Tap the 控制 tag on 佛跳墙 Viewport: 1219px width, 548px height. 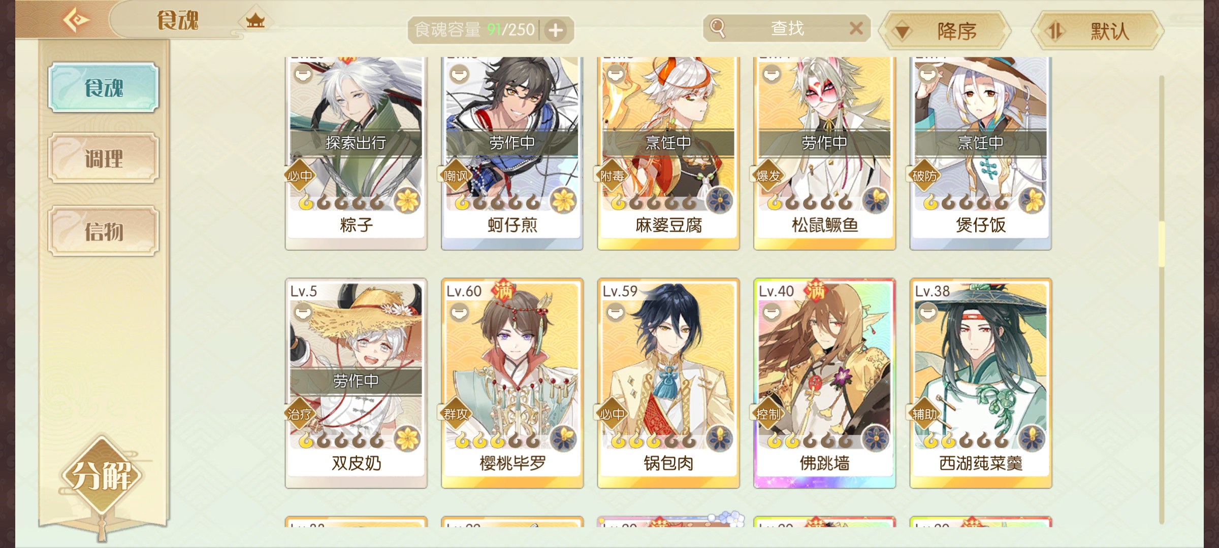768,414
